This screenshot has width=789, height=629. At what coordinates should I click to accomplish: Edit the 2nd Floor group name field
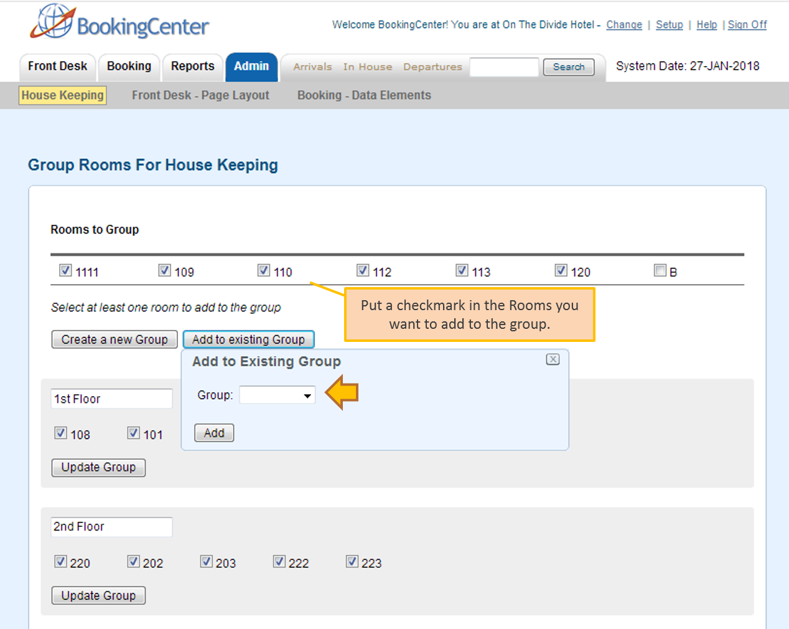[112, 527]
